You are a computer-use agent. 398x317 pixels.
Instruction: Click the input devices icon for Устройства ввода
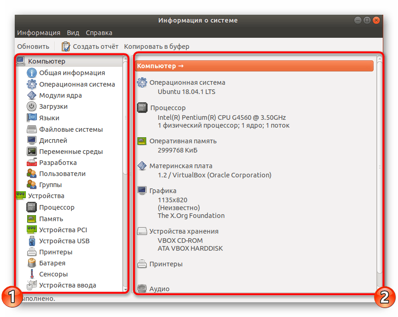32,285
